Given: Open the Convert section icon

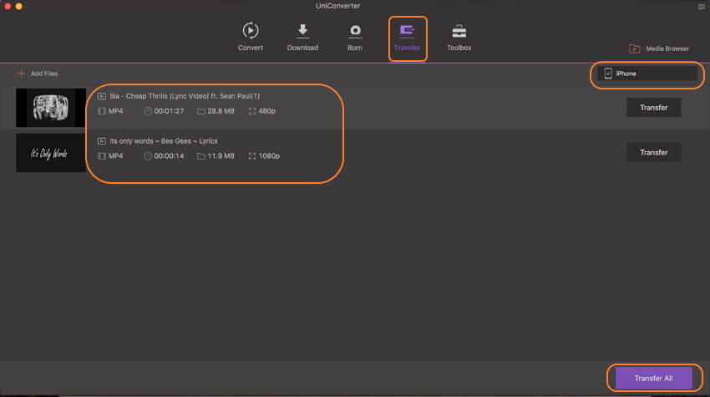Looking at the screenshot, I should pos(251,30).
